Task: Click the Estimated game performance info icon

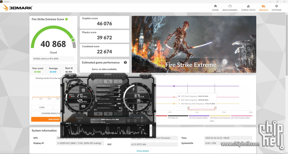Action: [x=125, y=63]
